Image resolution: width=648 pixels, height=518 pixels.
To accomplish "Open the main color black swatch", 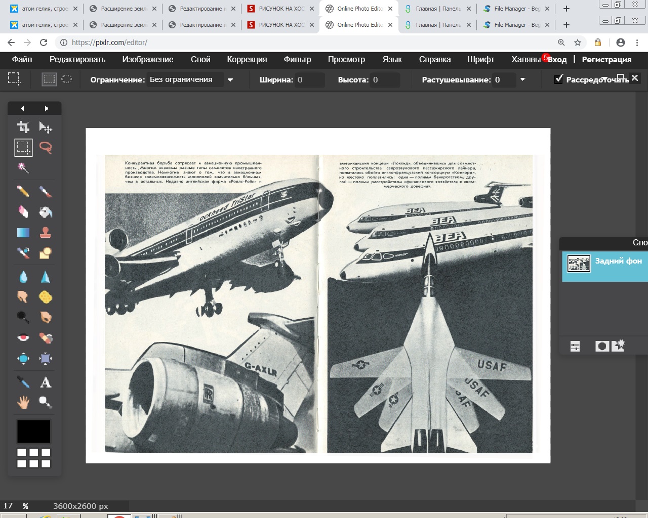I will click(34, 431).
